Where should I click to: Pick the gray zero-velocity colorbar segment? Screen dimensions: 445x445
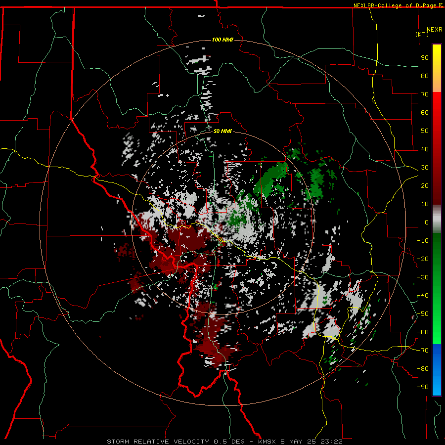tap(437, 219)
